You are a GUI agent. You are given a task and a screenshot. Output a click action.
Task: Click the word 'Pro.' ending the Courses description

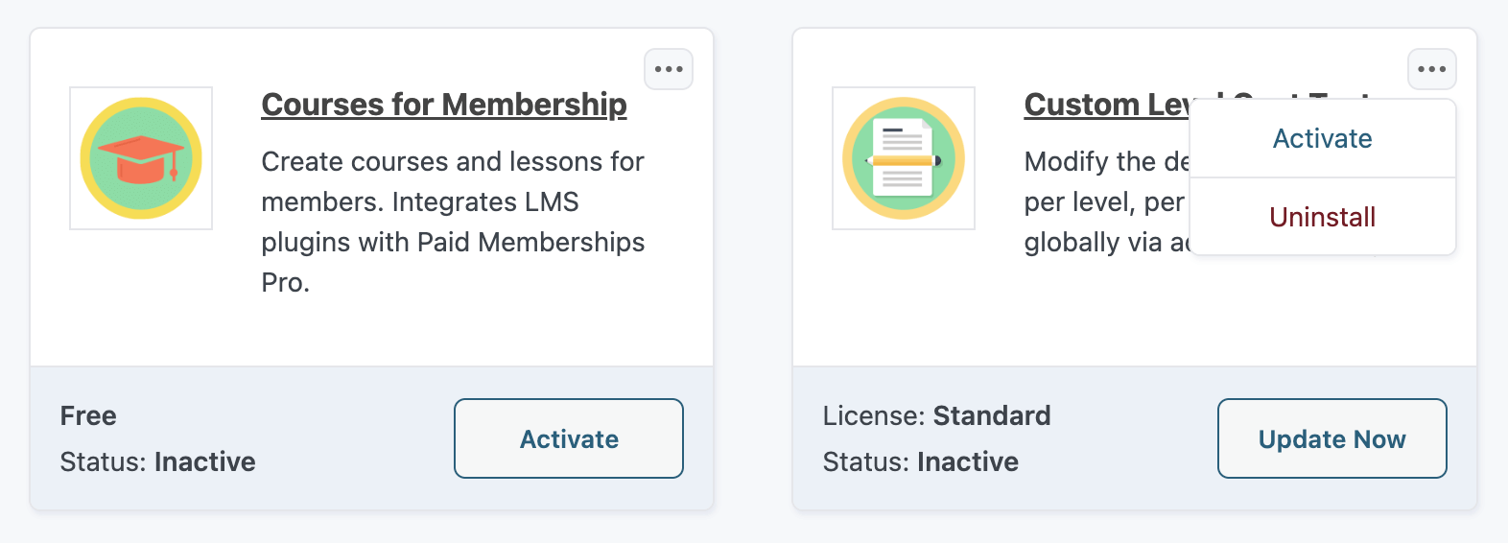click(x=286, y=283)
